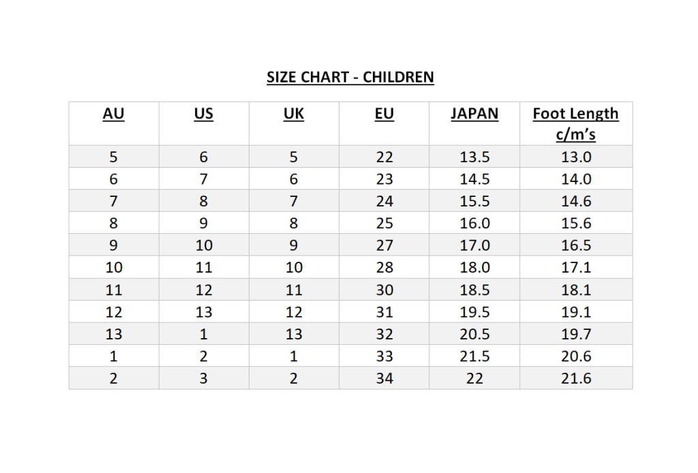The image size is (698, 473).
Task: Click the Foot Length c/m's header
Action: tap(575, 123)
